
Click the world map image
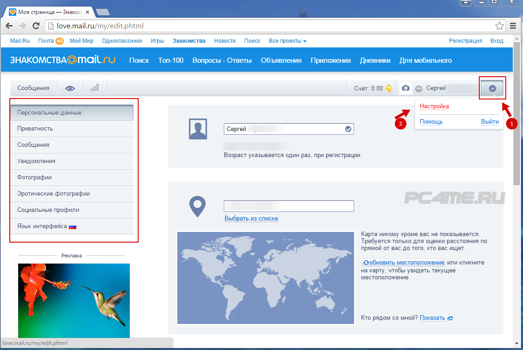pos(266,277)
